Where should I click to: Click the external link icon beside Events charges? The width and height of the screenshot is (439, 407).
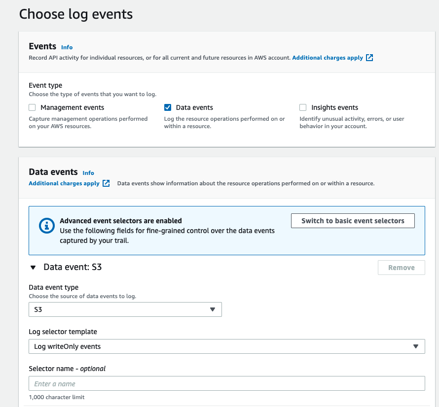tap(369, 58)
